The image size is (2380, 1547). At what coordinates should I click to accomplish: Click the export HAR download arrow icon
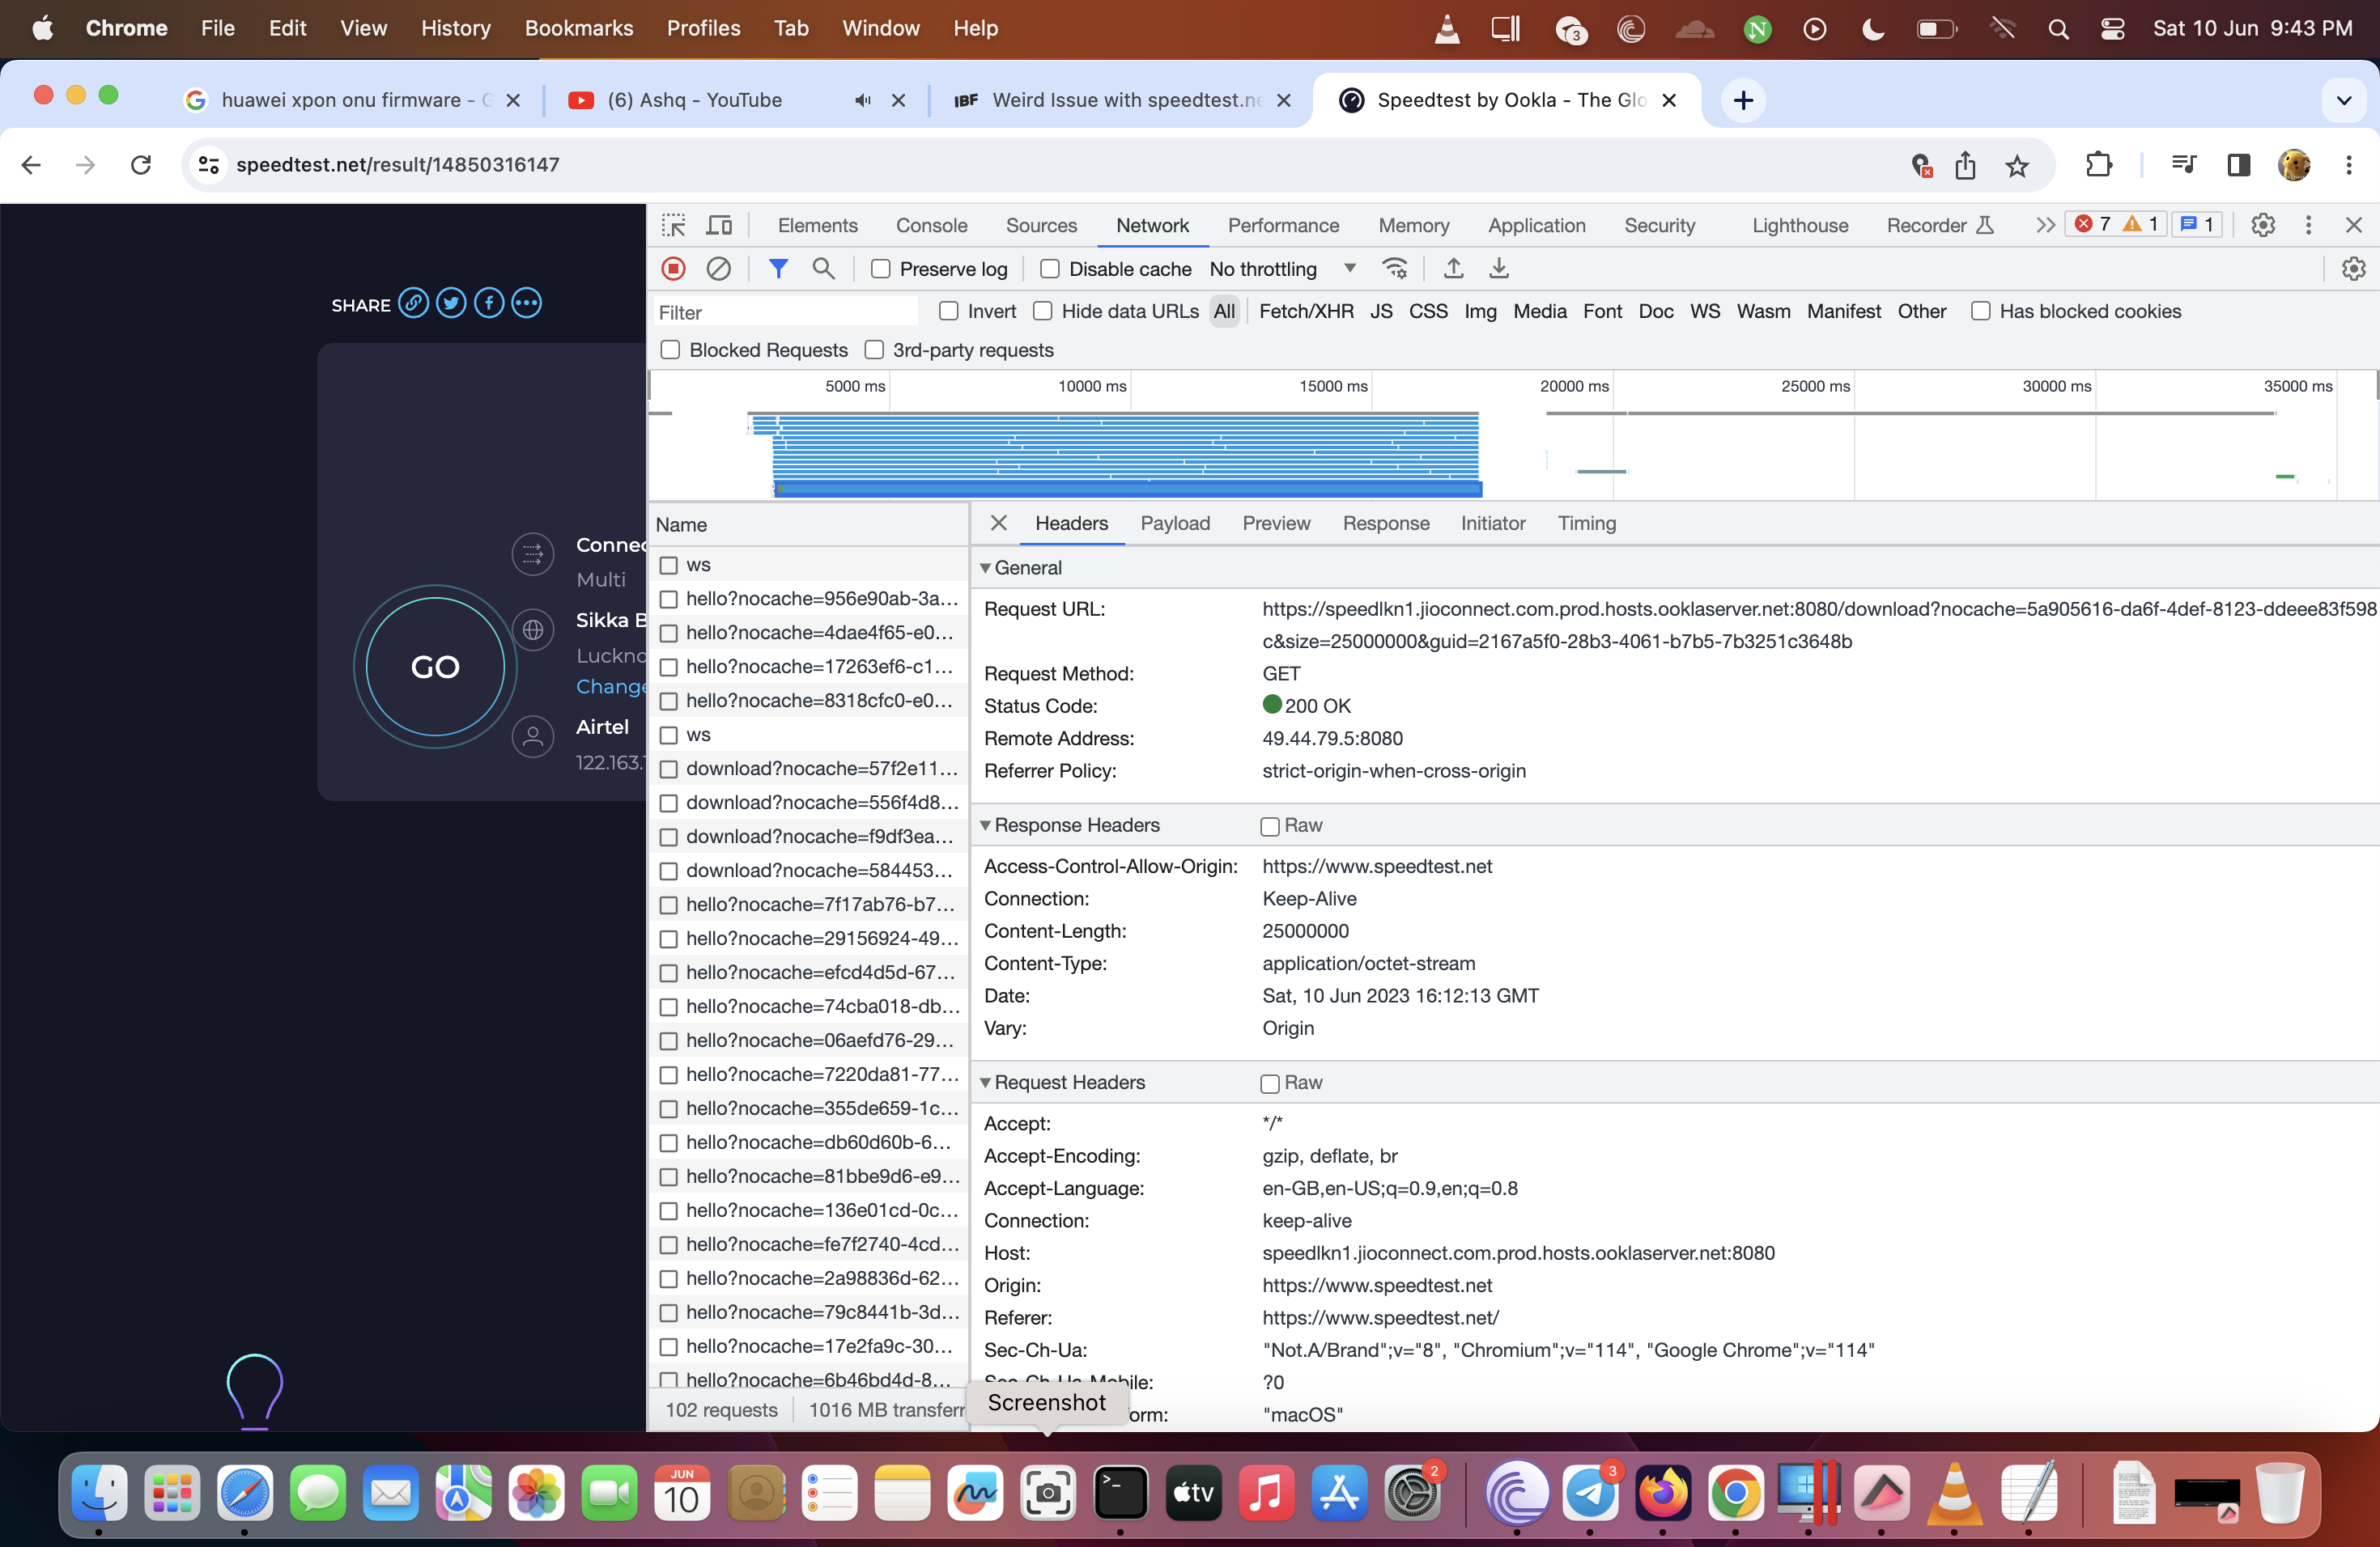tap(1498, 269)
